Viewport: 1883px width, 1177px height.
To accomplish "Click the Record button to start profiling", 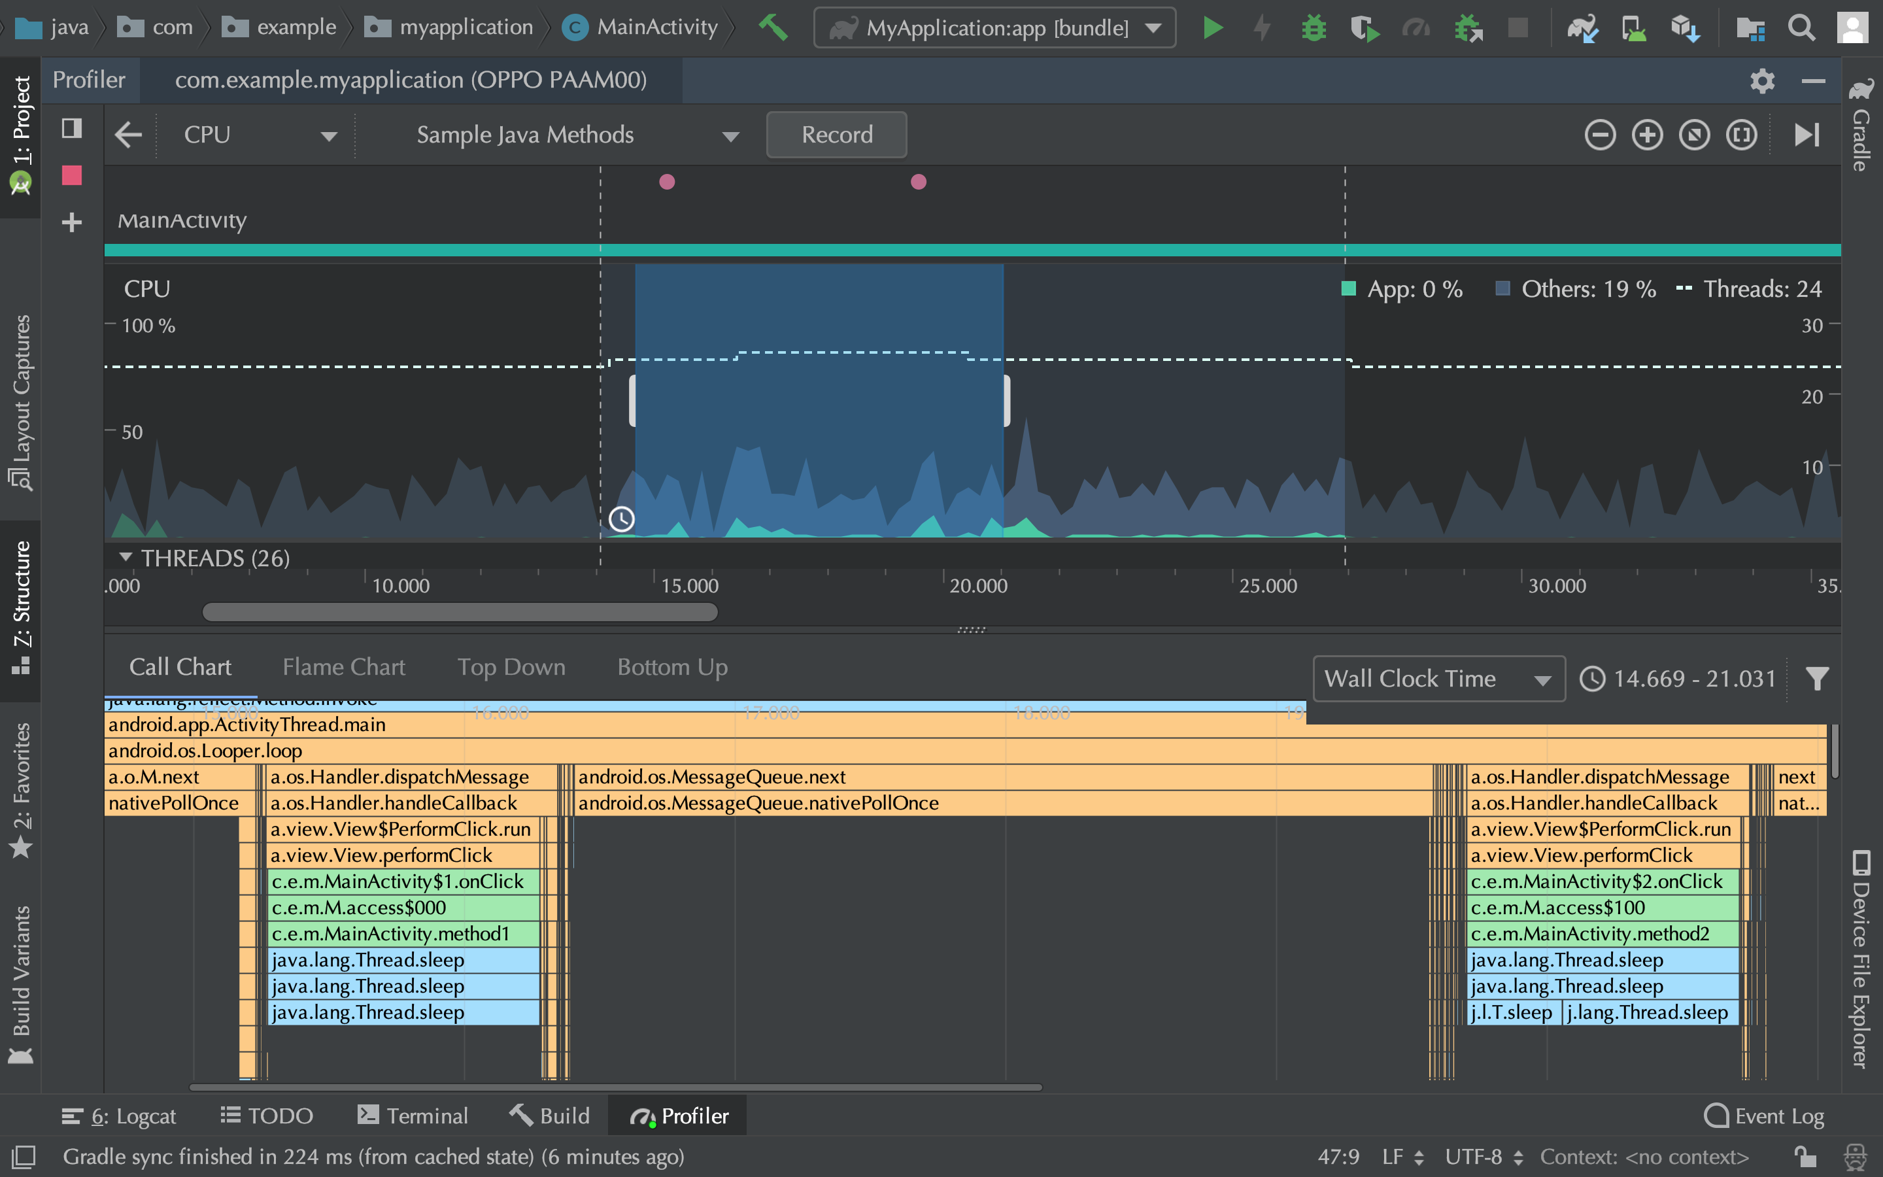I will click(x=836, y=133).
